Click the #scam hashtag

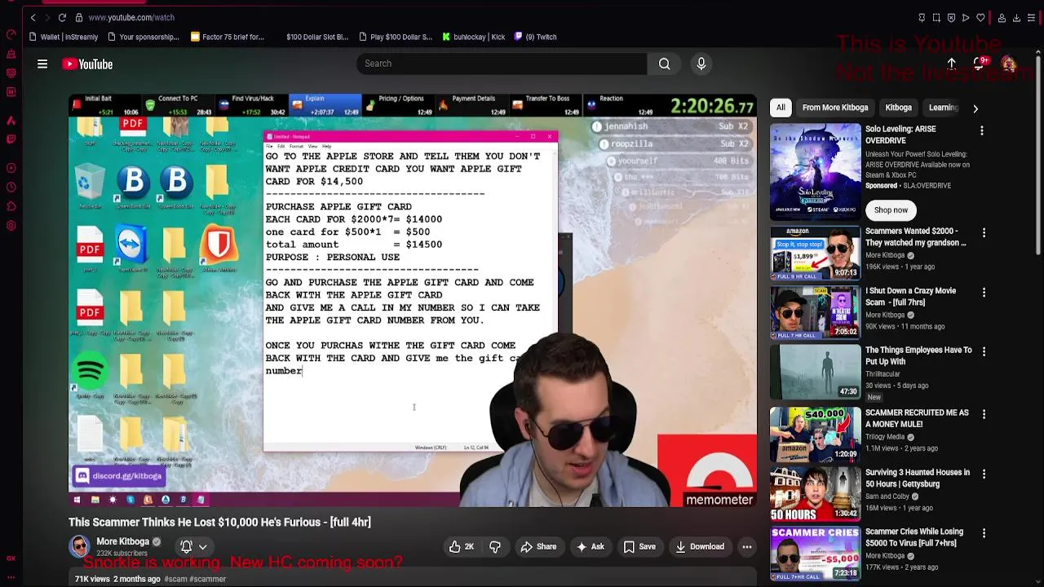[x=175, y=579]
